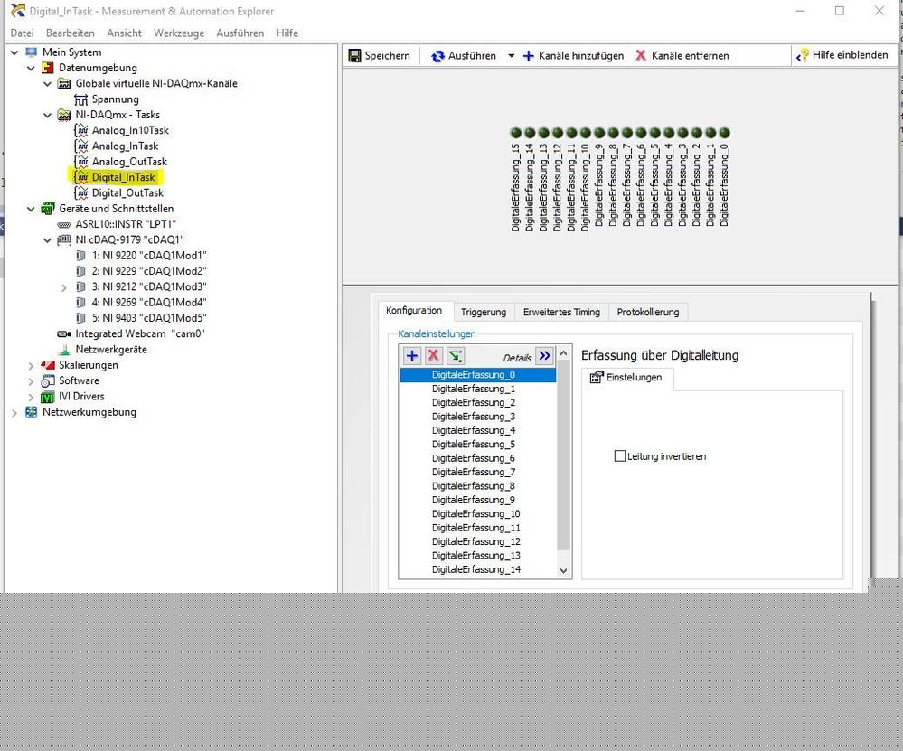
Task: Click the Analog_In10Task task icon
Action: click(81, 131)
